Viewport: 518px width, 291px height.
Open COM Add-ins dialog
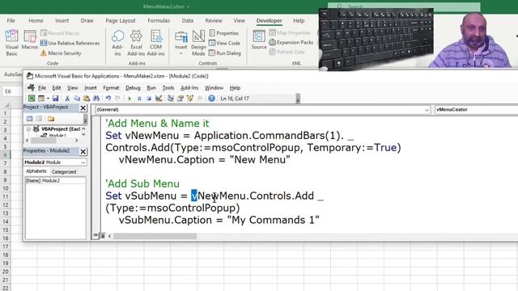tap(155, 43)
